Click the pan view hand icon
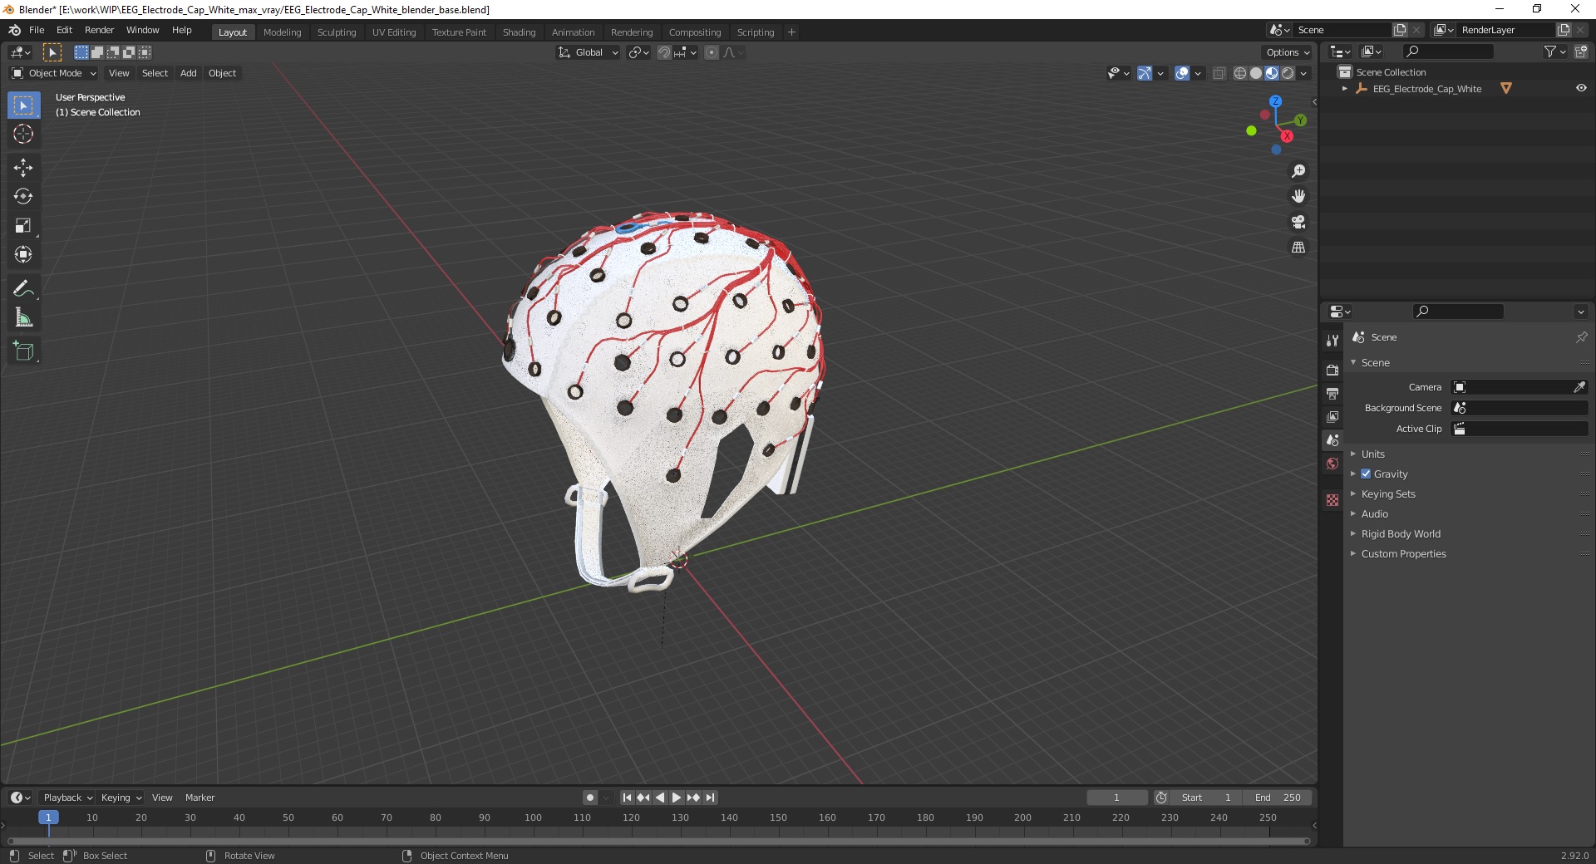This screenshot has width=1596, height=864. [1298, 197]
